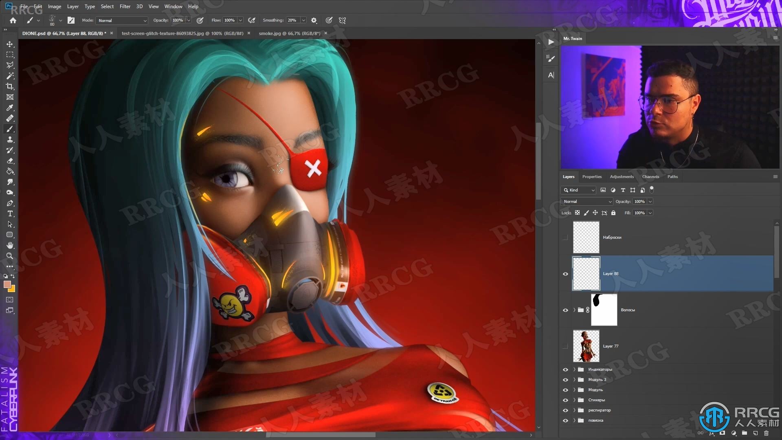
Task: Select the Paint Bucket tool
Action: pos(10,171)
